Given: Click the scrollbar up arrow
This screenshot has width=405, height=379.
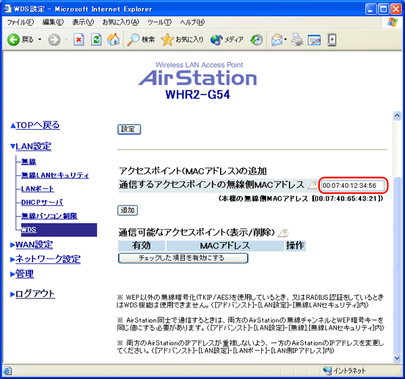Looking at the screenshot, I should click(x=397, y=116).
